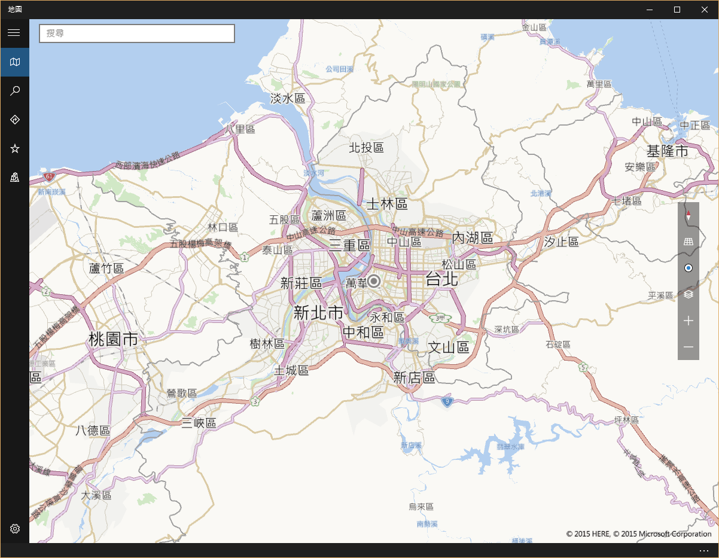719x558 pixels.
Task: Click the 新店區 district label
Action: [x=414, y=377]
